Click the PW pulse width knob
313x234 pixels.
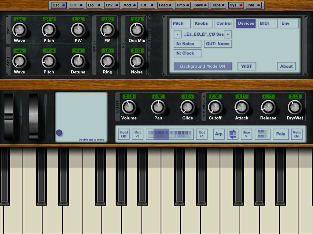(x=78, y=30)
